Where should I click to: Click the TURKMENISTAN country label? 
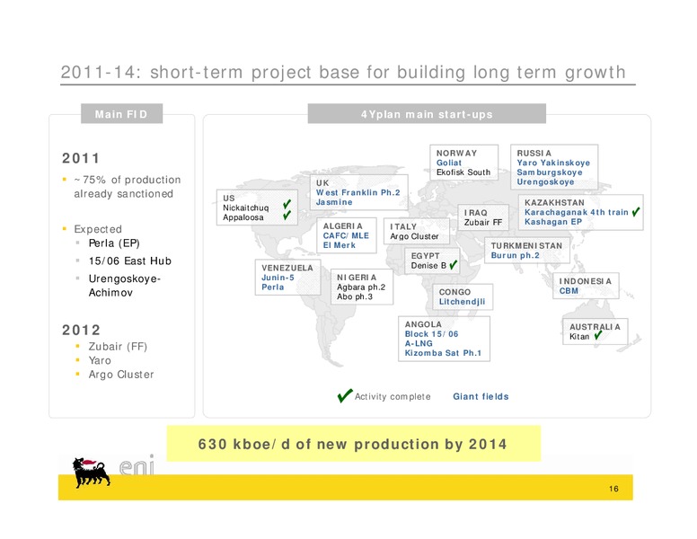tap(526, 245)
